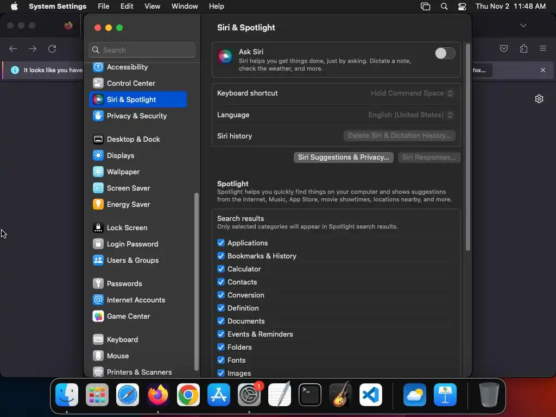Click the Control Center sidebar icon
556x417 pixels.
(98, 83)
